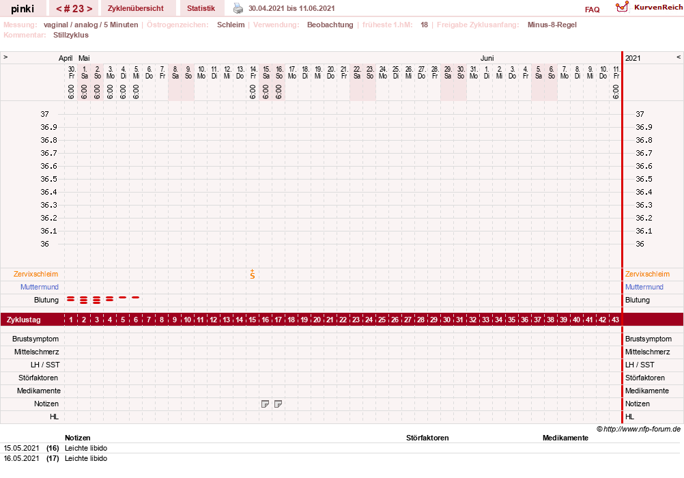The height and width of the screenshot is (478, 684).
Task: Click bleeding mark on cycle day 6
Action: (136, 297)
